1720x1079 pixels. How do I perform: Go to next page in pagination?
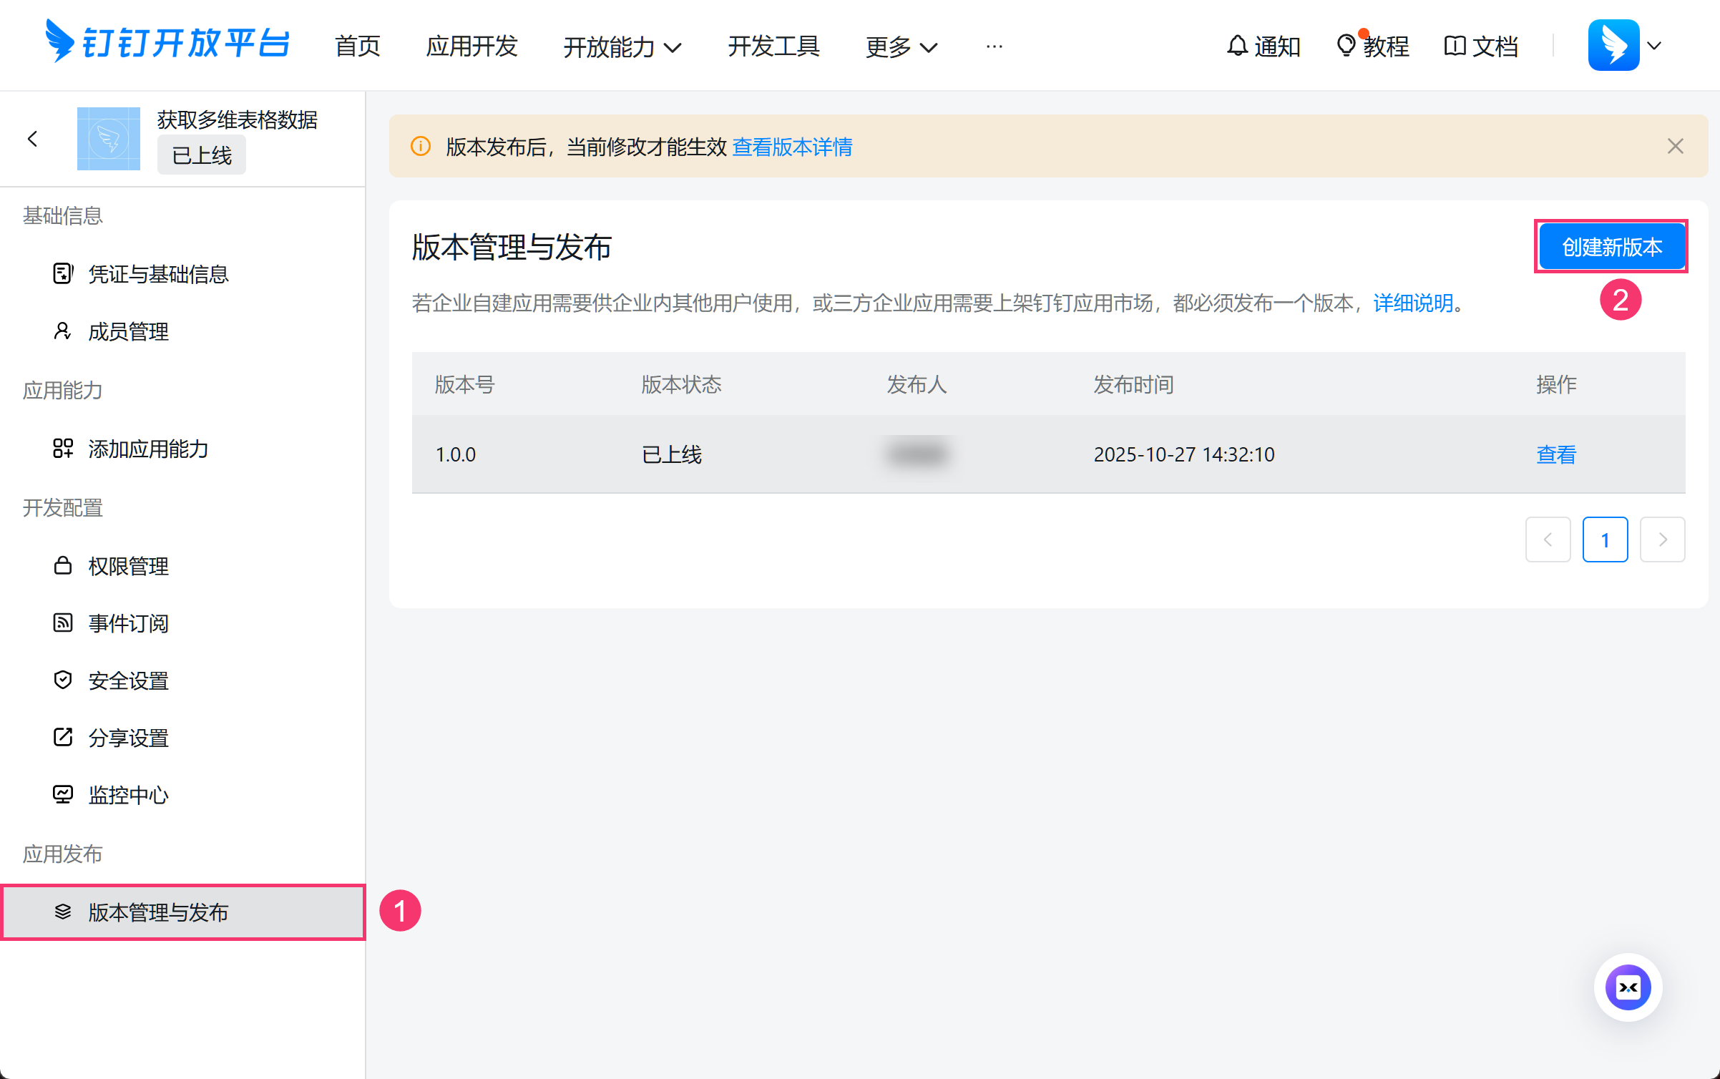click(x=1662, y=539)
